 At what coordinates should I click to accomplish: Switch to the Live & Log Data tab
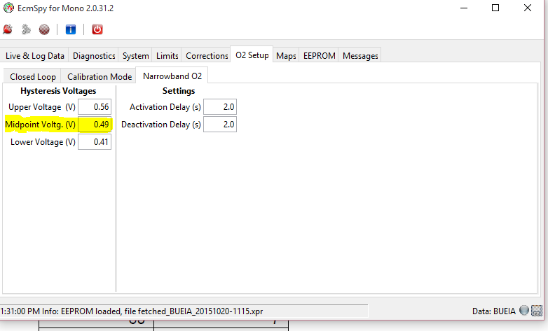[x=35, y=55]
